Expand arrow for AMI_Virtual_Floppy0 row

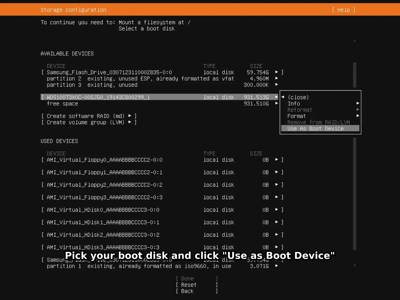pyautogui.click(x=276, y=160)
